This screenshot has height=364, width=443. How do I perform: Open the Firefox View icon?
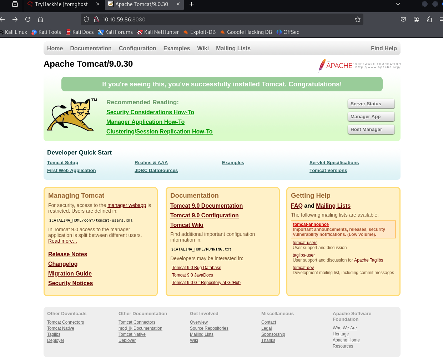(x=15, y=4)
